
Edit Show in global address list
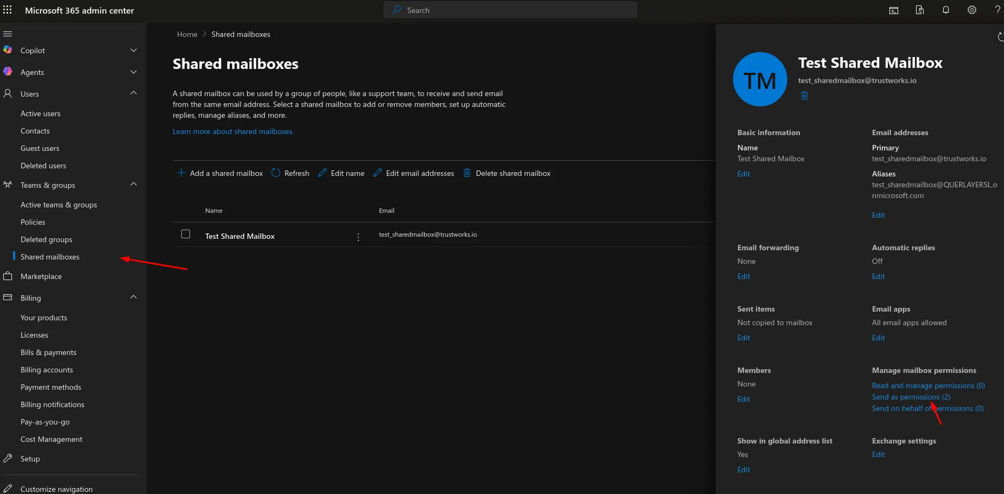744,470
